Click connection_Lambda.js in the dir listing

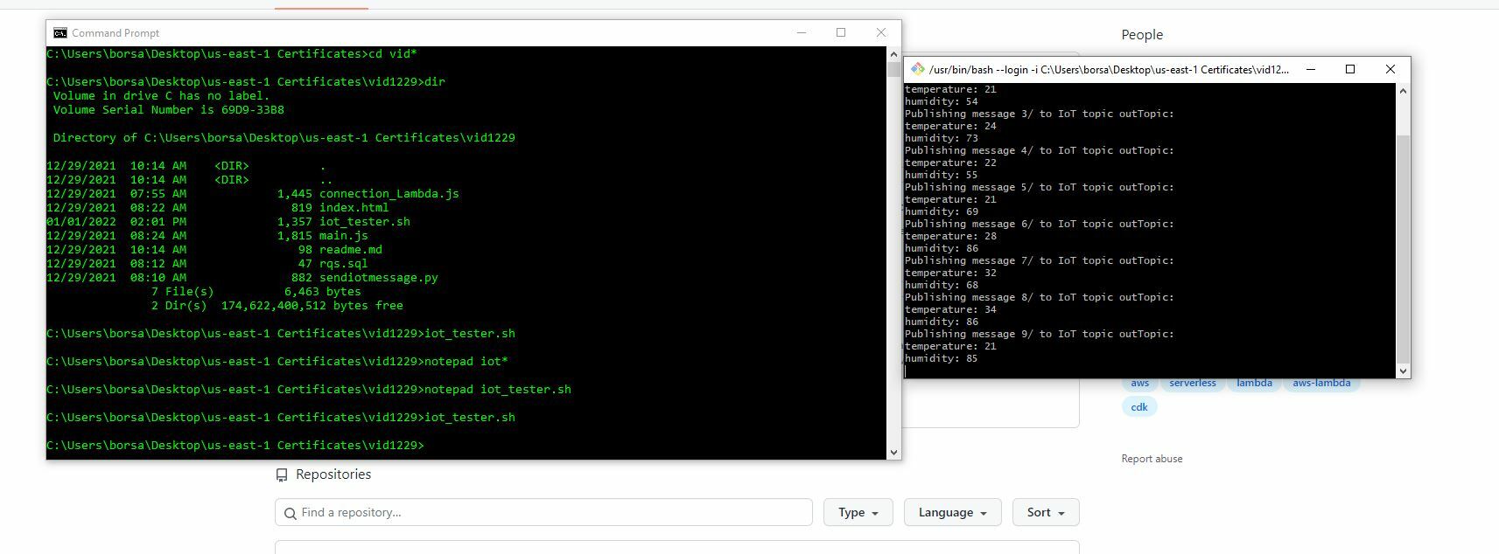[x=389, y=194]
